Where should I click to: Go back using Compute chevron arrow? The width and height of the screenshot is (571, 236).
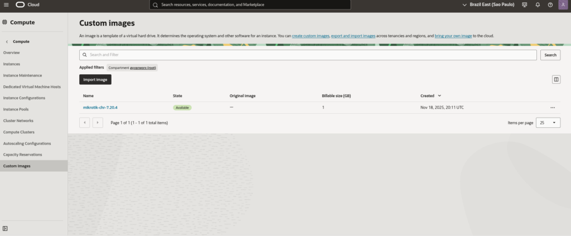[x=7, y=41]
